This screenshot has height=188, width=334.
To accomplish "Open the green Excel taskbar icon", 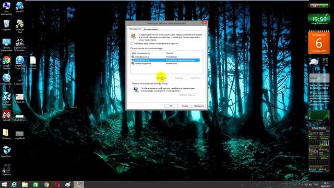I will (35, 184).
